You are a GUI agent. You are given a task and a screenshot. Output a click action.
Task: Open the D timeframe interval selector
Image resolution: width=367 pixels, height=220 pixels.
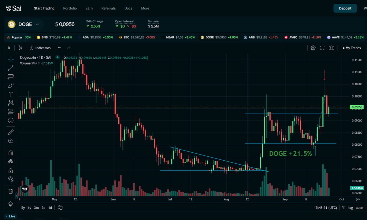(9, 48)
